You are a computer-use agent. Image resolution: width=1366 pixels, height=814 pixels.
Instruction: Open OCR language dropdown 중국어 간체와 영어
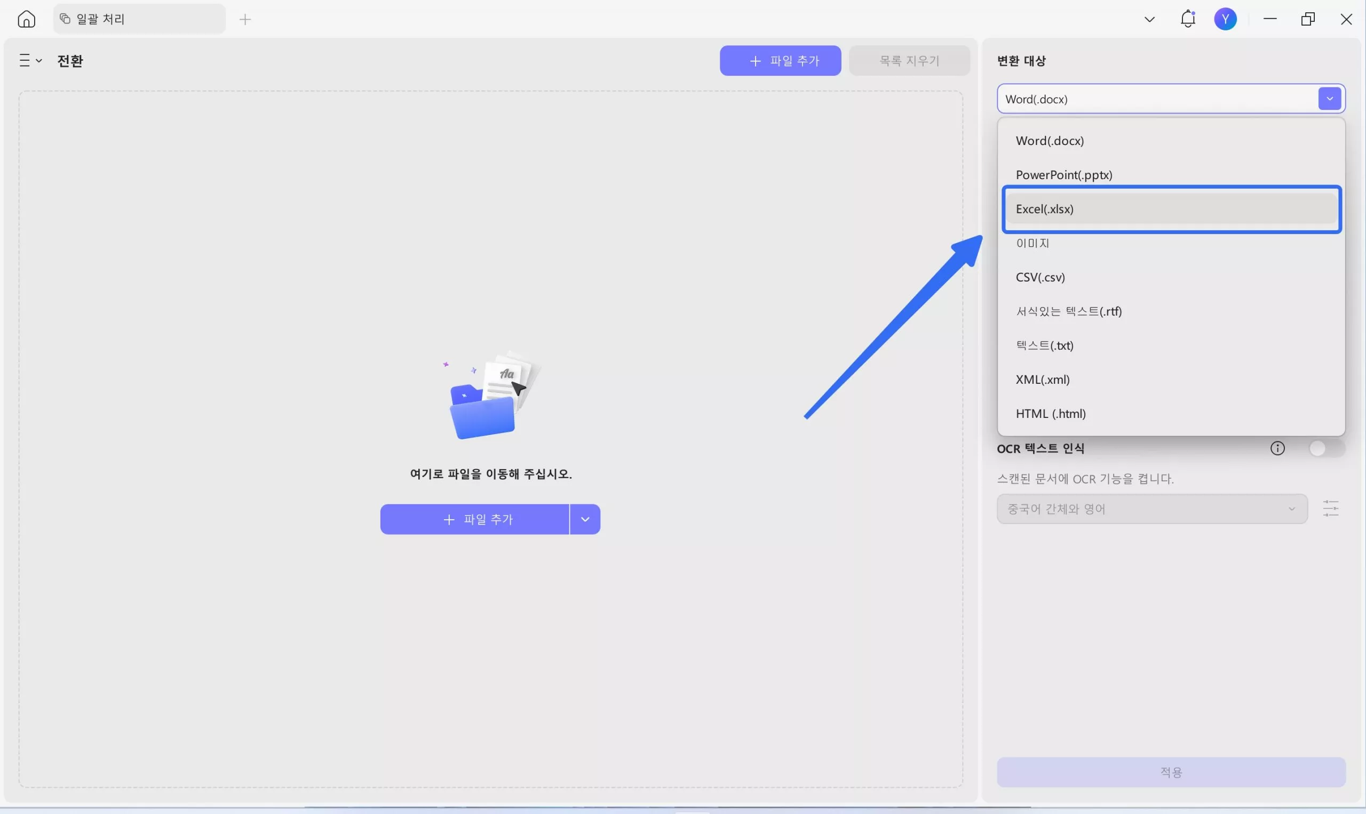(1151, 509)
